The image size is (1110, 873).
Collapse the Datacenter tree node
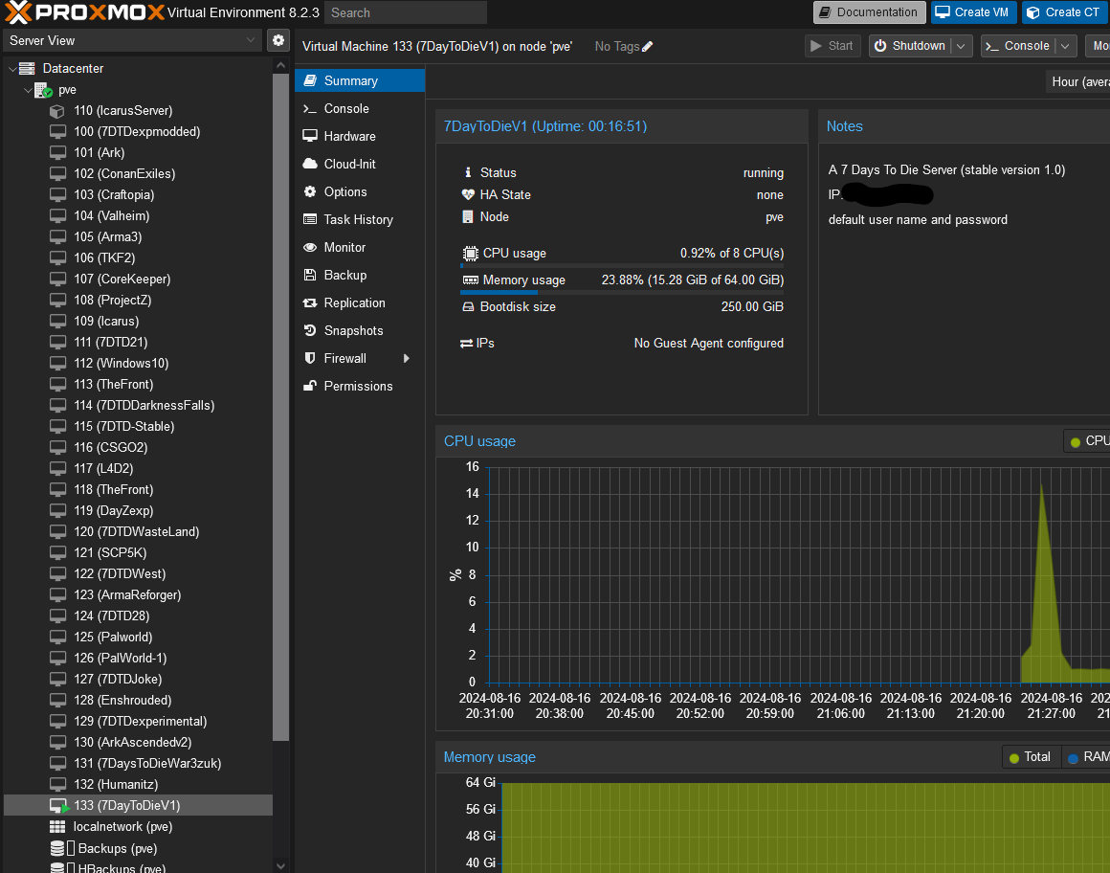[12, 69]
